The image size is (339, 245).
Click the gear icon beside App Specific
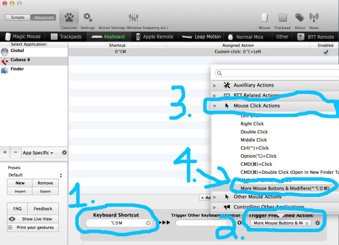(x=64, y=153)
